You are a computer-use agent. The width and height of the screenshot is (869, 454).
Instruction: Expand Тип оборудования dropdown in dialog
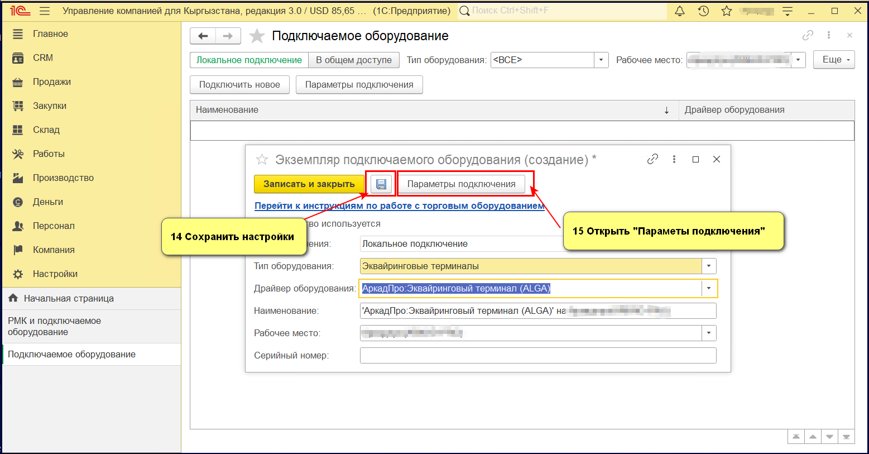pyautogui.click(x=709, y=266)
